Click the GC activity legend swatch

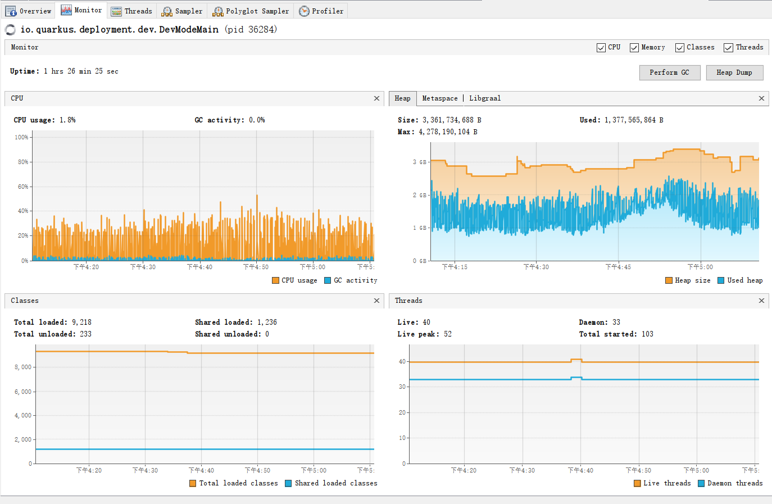[x=328, y=280]
